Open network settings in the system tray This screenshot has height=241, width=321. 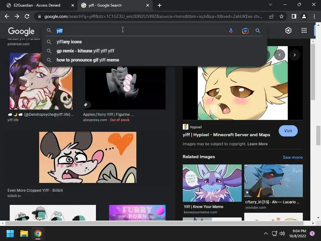coord(274,233)
